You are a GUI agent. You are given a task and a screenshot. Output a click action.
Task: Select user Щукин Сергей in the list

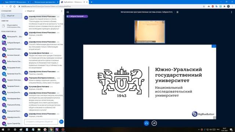coord(12,124)
